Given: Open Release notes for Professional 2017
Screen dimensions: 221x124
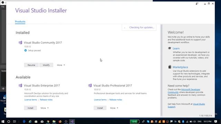Looking at the screenshot, I should 116,100.
